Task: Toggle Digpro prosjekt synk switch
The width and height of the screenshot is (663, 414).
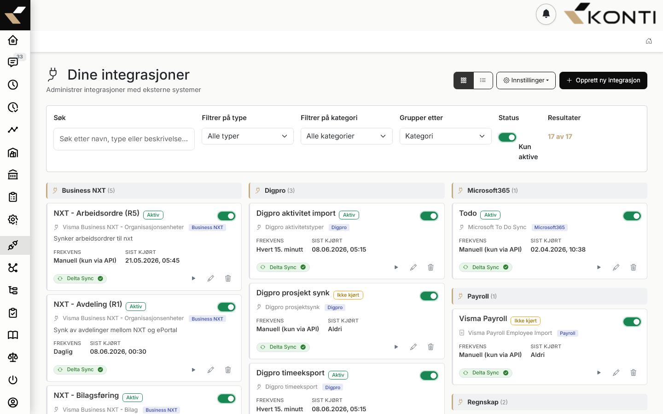Action: [429, 296]
